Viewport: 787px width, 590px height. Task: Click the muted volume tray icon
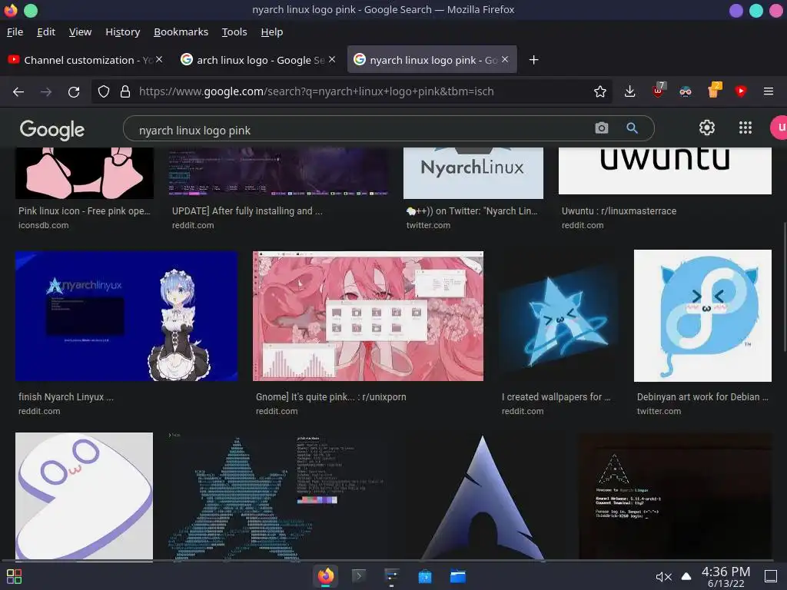pos(663,577)
